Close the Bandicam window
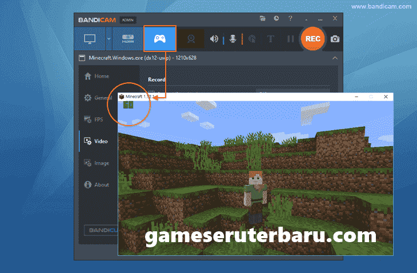 point(335,18)
